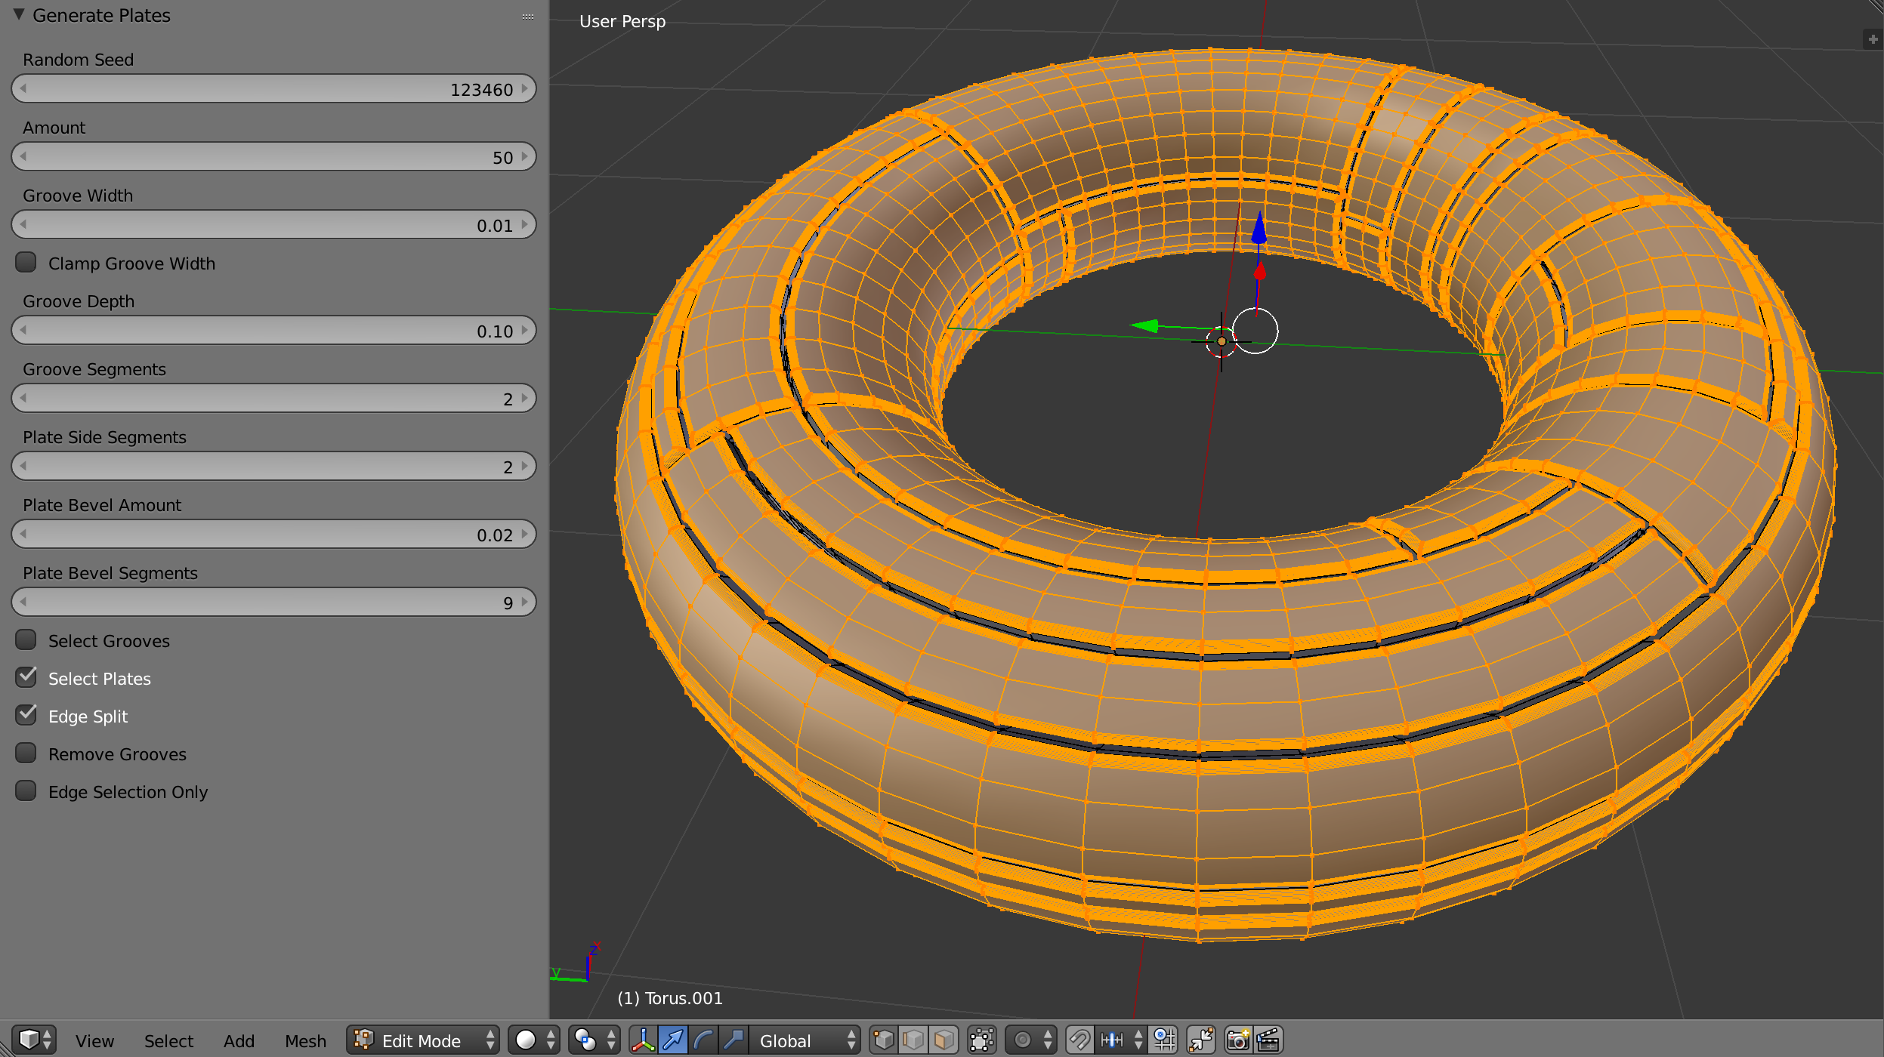Image resolution: width=1884 pixels, height=1057 pixels.
Task: Switch to Edge select mode
Action: click(915, 1040)
